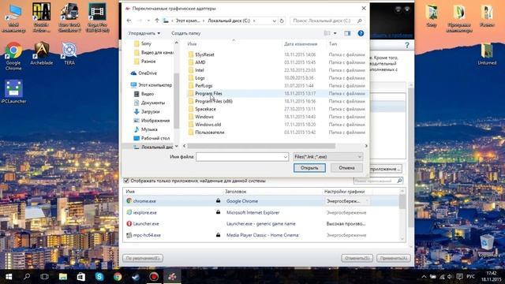Click the file list horizontal scrollbar

261,146
